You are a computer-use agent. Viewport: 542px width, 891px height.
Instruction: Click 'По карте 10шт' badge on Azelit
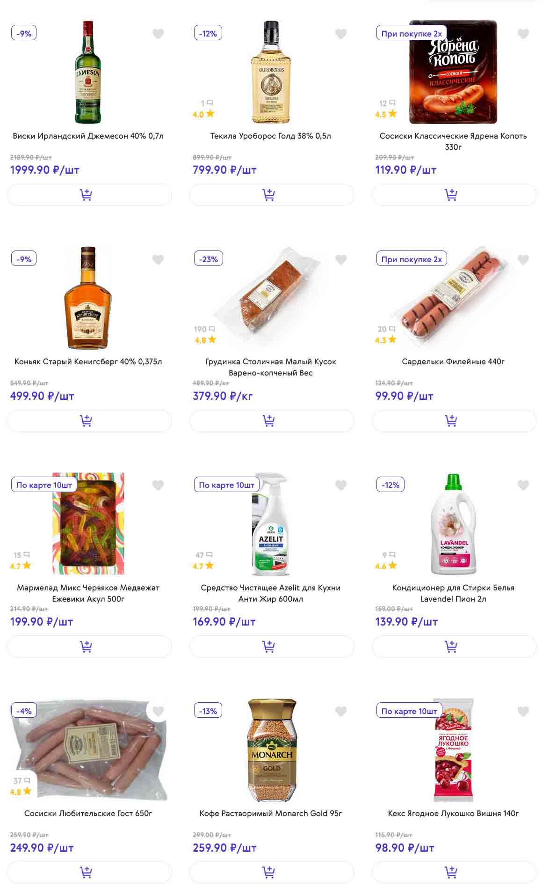pos(226,485)
